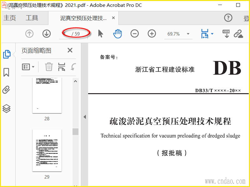
Task: Click the rotate counterclockwise icon
Action: (x=73, y=67)
